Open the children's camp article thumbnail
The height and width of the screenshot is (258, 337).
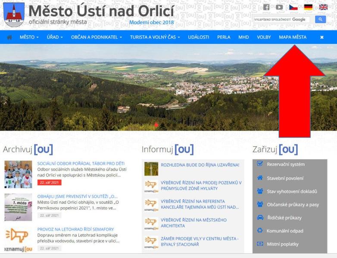point(18,175)
